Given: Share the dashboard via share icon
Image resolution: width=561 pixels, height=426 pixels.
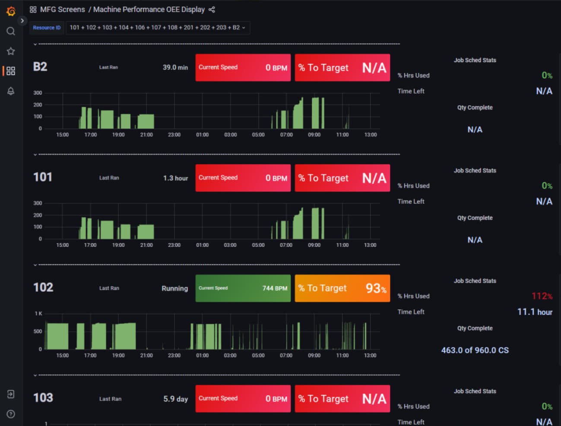Looking at the screenshot, I should (x=212, y=9).
